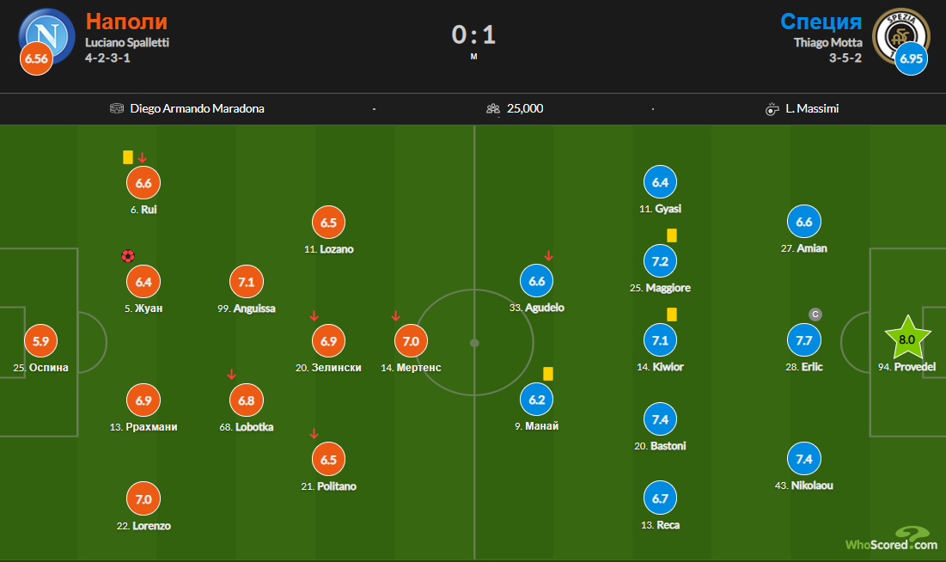Open the Специя team name link
The image size is (946, 562).
821,21
